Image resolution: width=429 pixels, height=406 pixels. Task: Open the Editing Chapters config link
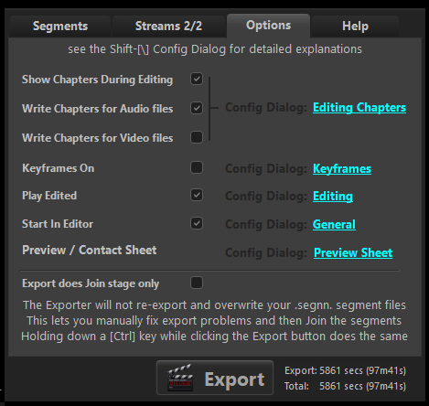[359, 108]
